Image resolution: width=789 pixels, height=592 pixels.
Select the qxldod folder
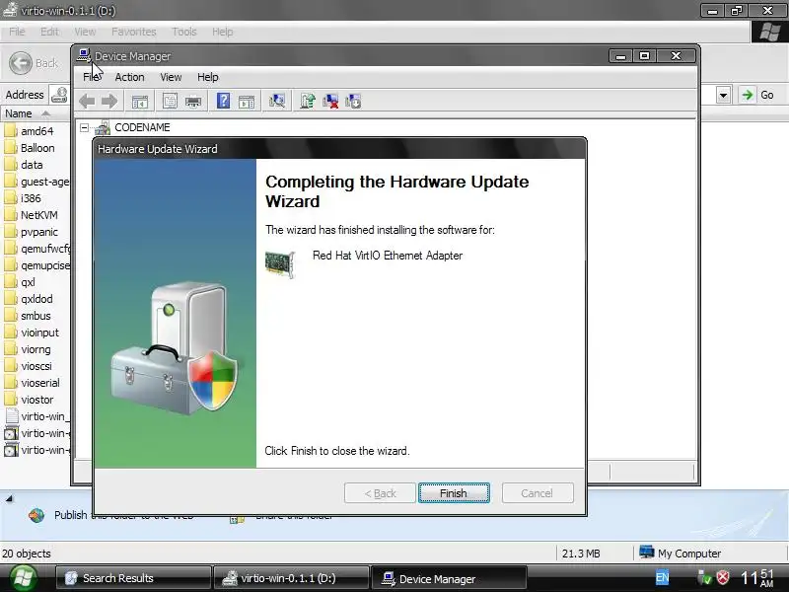point(36,299)
